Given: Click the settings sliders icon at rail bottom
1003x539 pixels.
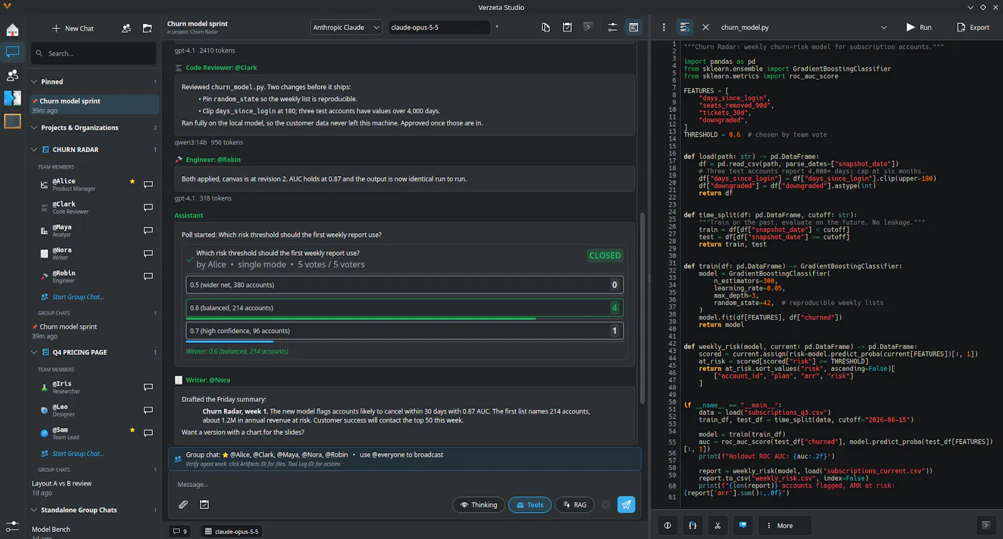Looking at the screenshot, I should click(x=13, y=526).
